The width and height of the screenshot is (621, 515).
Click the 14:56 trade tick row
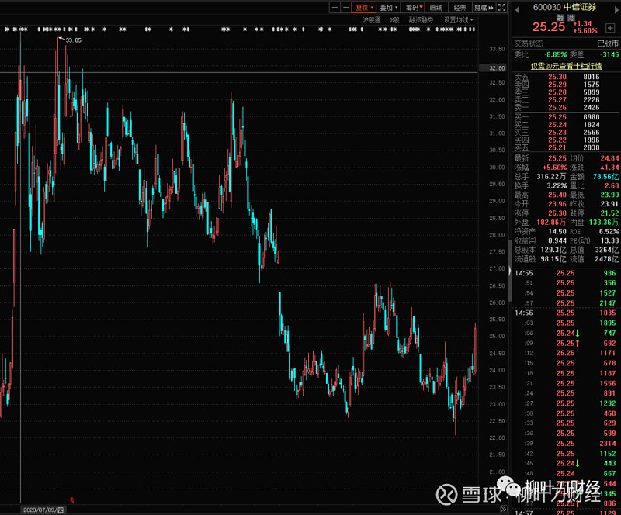point(566,313)
